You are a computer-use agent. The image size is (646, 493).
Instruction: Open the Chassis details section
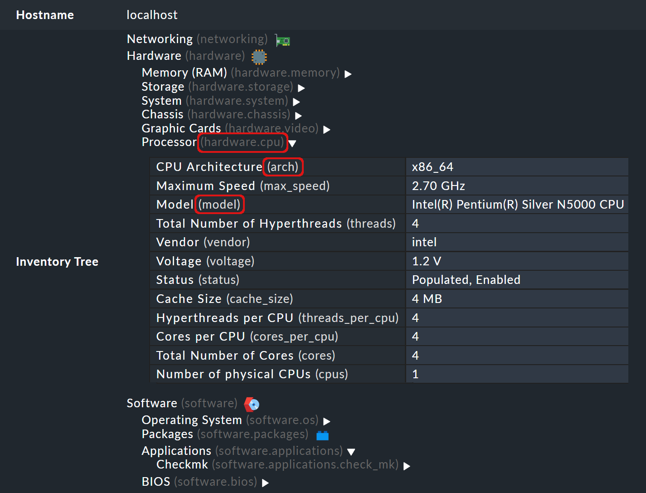coord(299,116)
